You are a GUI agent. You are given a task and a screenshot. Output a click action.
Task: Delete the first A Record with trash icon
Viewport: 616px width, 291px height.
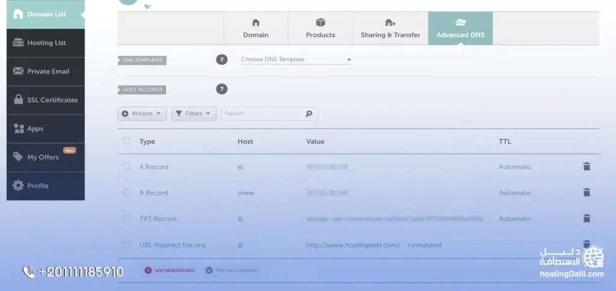pyautogui.click(x=587, y=167)
